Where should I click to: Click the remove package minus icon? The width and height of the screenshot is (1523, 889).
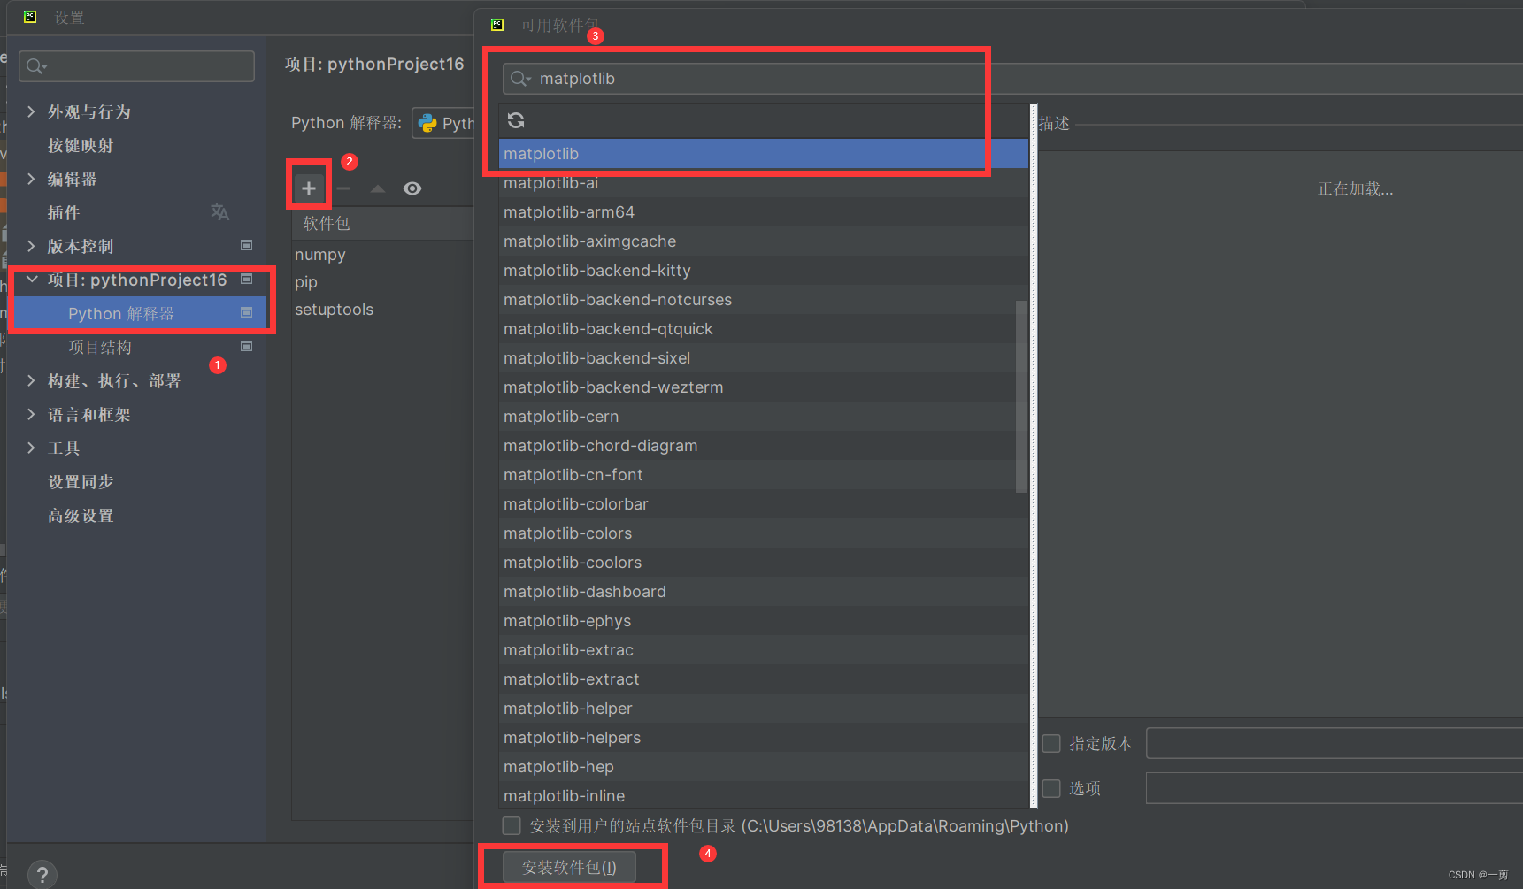click(x=343, y=187)
